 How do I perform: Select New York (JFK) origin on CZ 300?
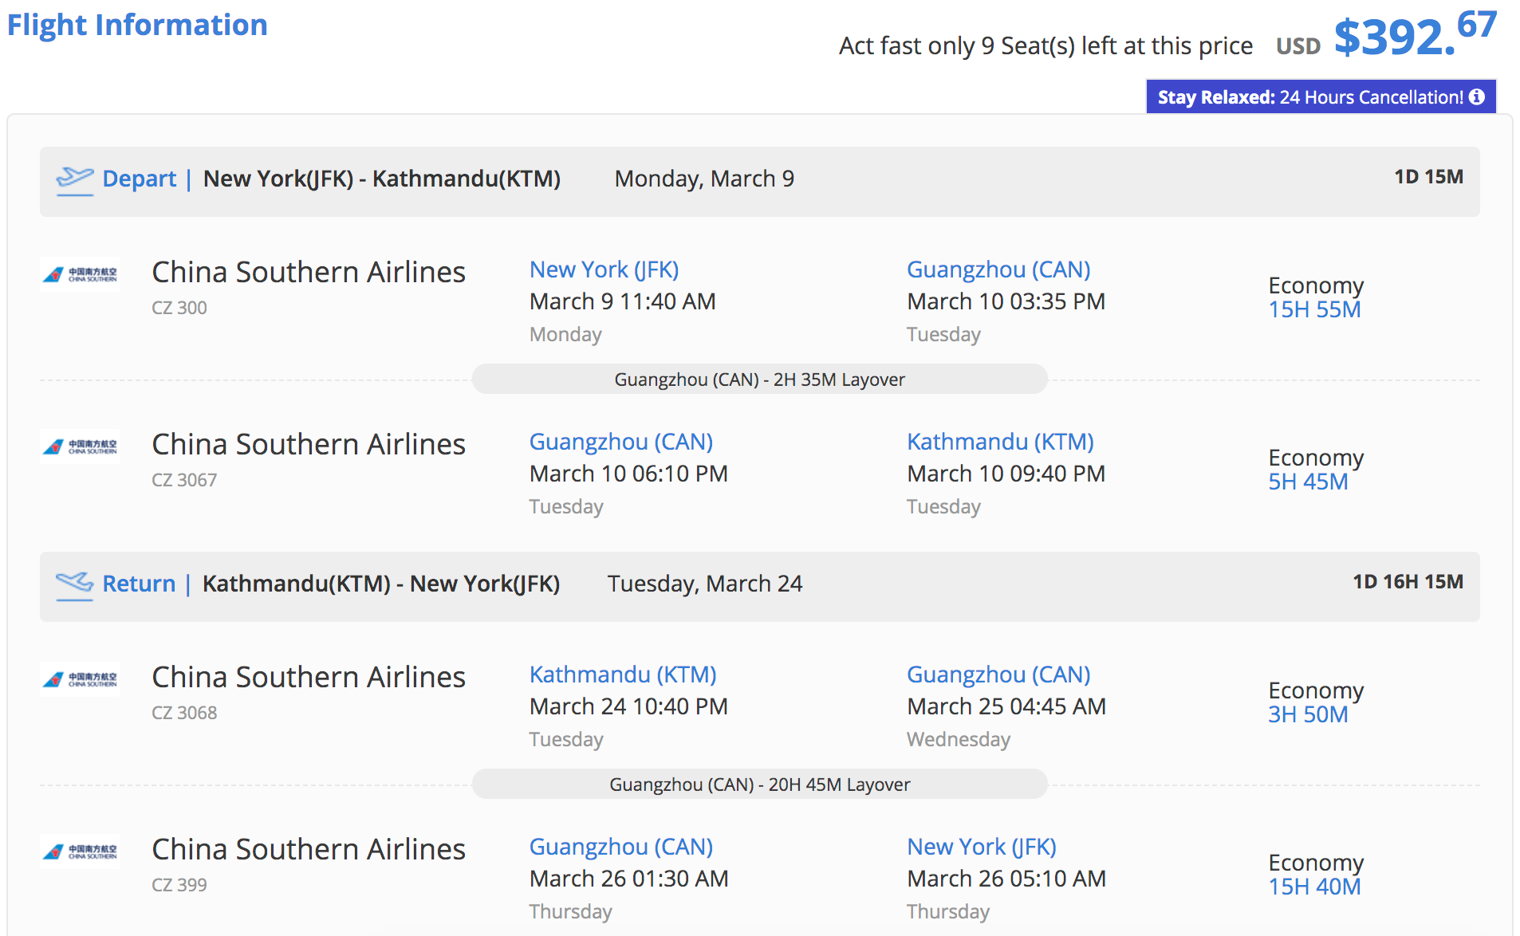[x=604, y=269]
